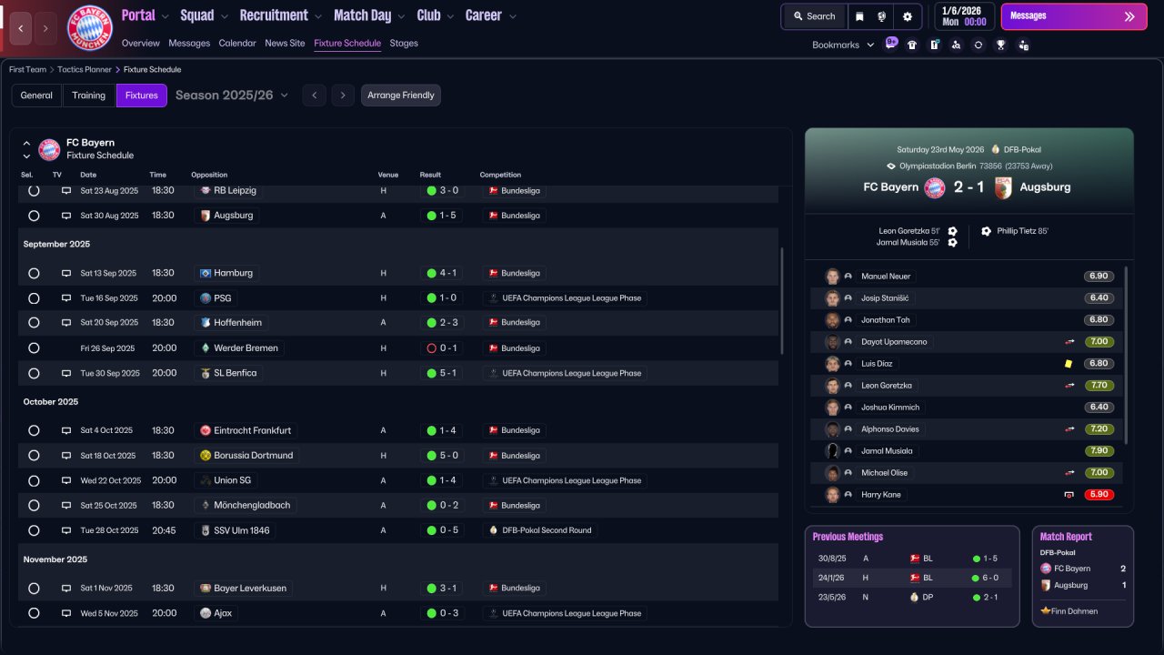Open the trophy competitions bookmark icon
The height and width of the screenshot is (655, 1164).
(1001, 45)
